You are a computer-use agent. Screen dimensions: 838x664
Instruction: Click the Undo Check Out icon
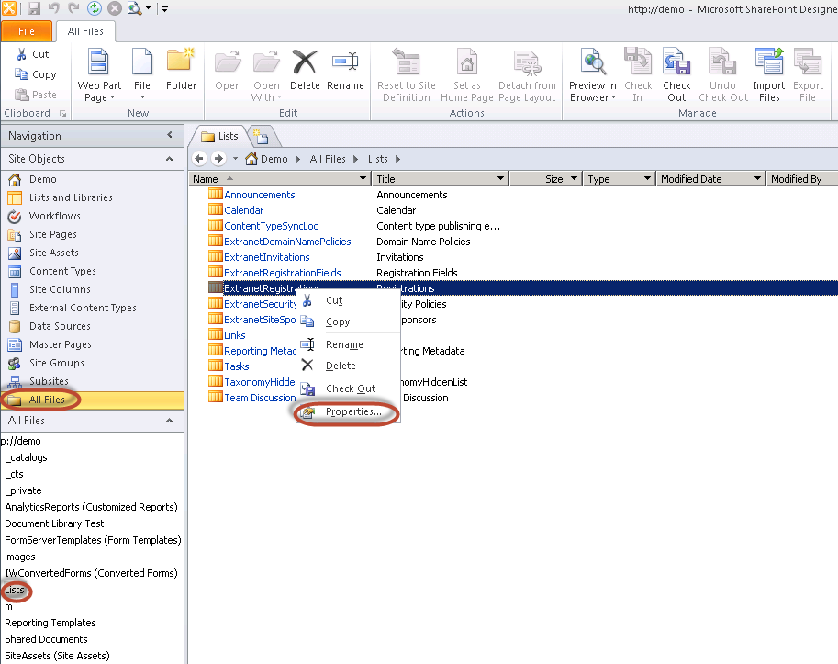point(722,73)
